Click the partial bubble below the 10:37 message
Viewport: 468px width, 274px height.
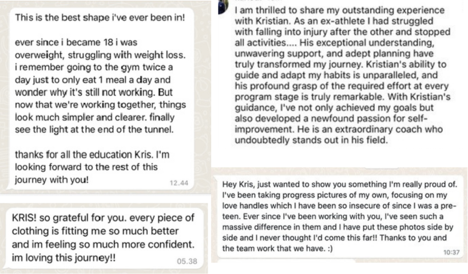pyautogui.click(x=287, y=261)
